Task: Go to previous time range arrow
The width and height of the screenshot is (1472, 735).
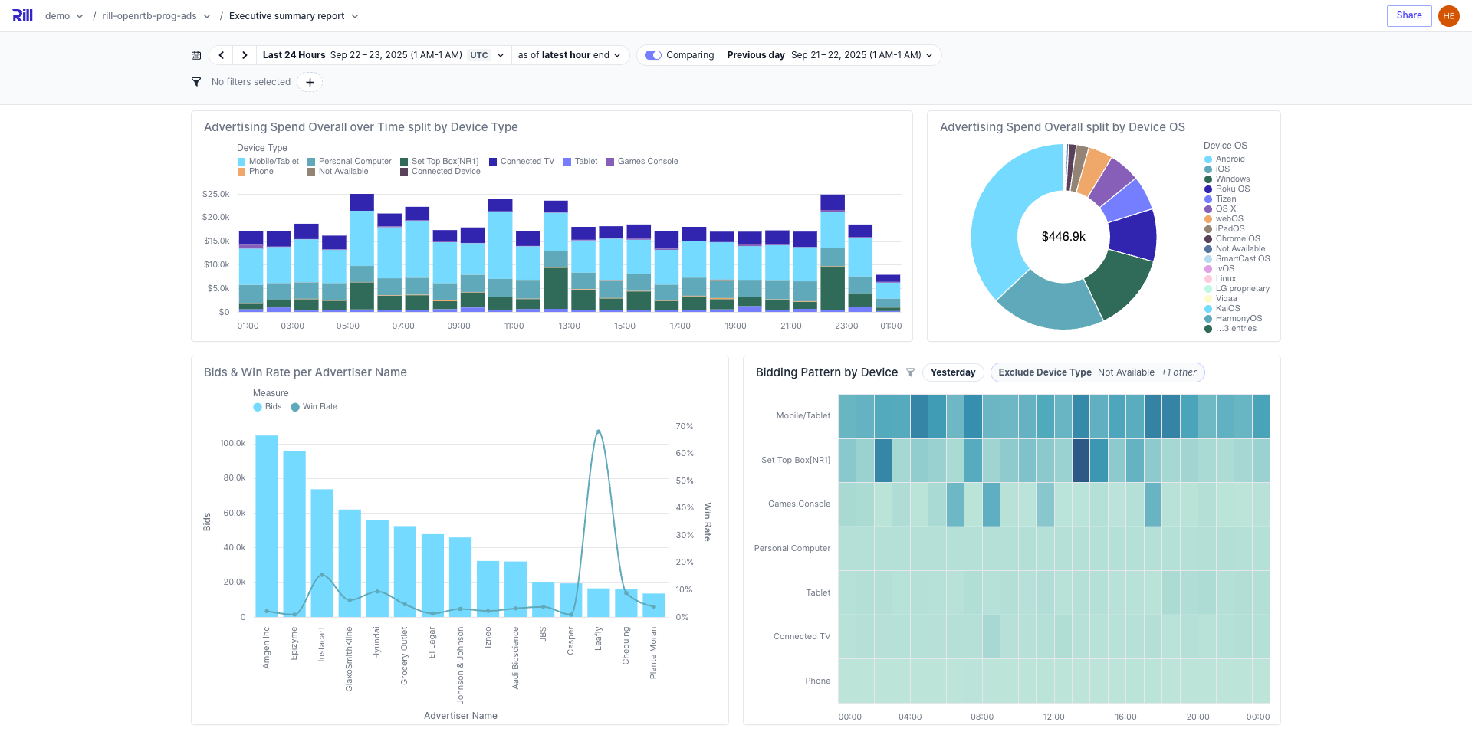Action: 222,55
